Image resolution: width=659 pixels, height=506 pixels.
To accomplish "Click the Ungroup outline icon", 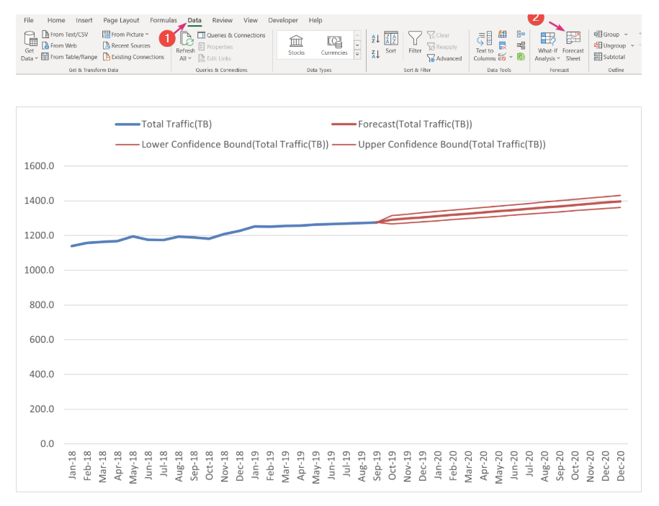I will (x=598, y=45).
